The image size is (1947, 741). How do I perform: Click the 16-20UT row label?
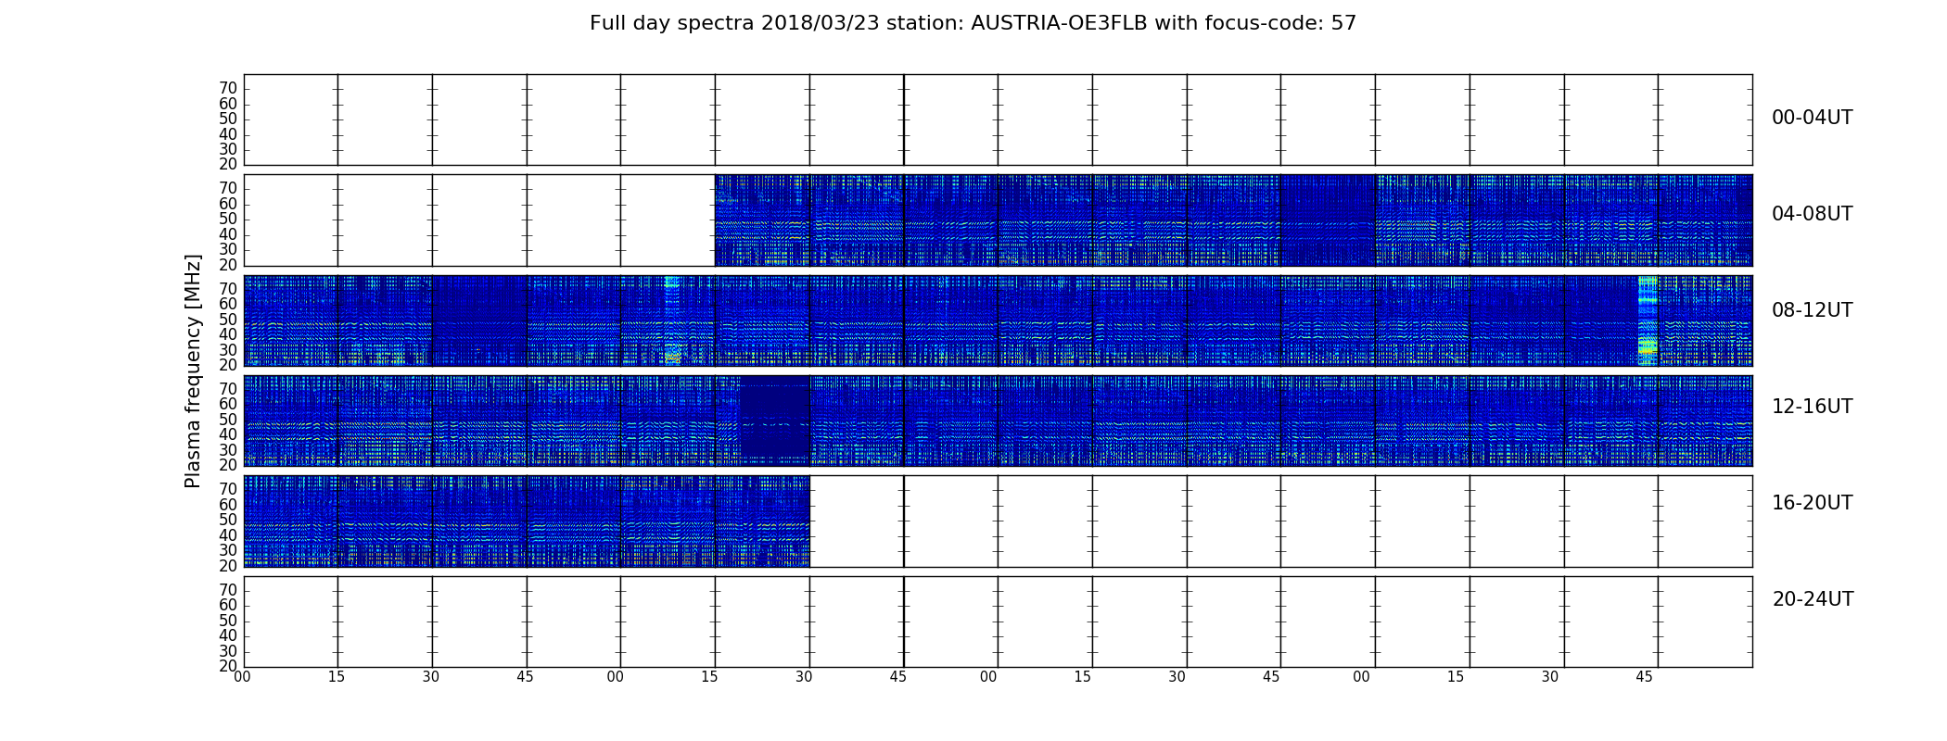pos(1813,503)
